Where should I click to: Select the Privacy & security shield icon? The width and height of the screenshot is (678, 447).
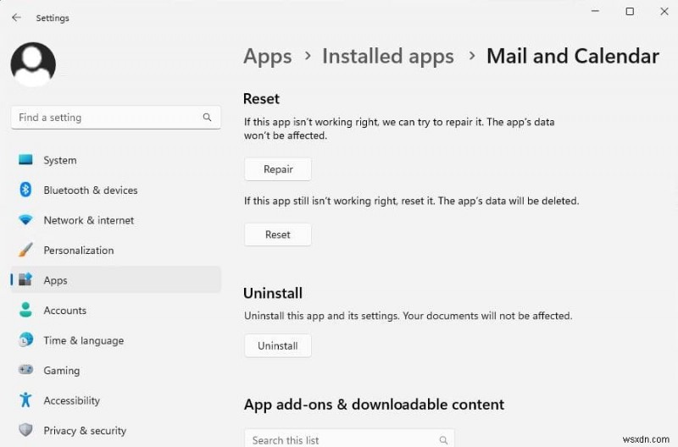(25, 430)
